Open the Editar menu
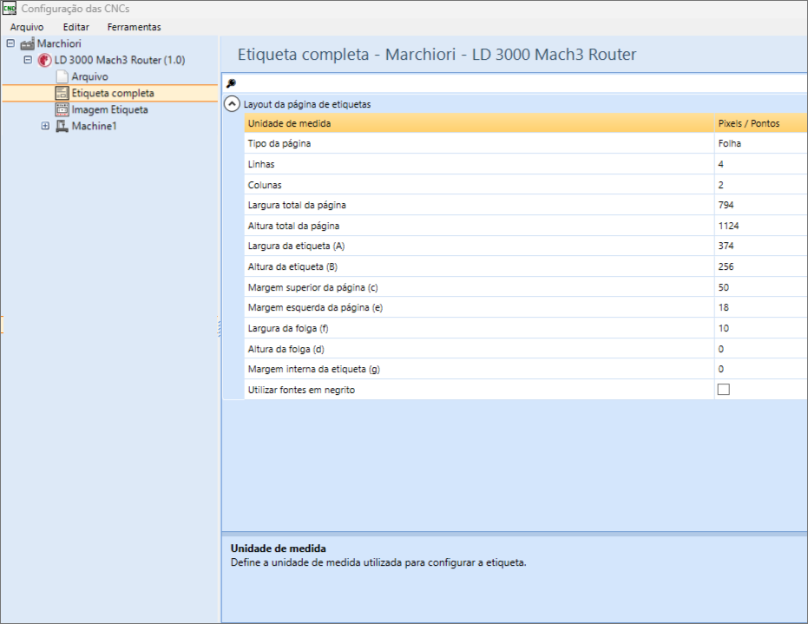 point(76,27)
